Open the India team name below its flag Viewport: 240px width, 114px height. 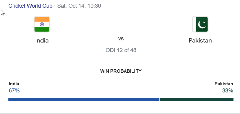[42, 41]
